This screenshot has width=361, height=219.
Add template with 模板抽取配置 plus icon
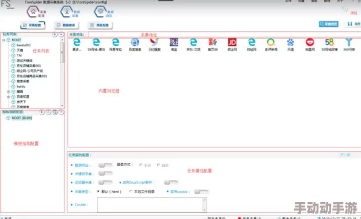42,112
